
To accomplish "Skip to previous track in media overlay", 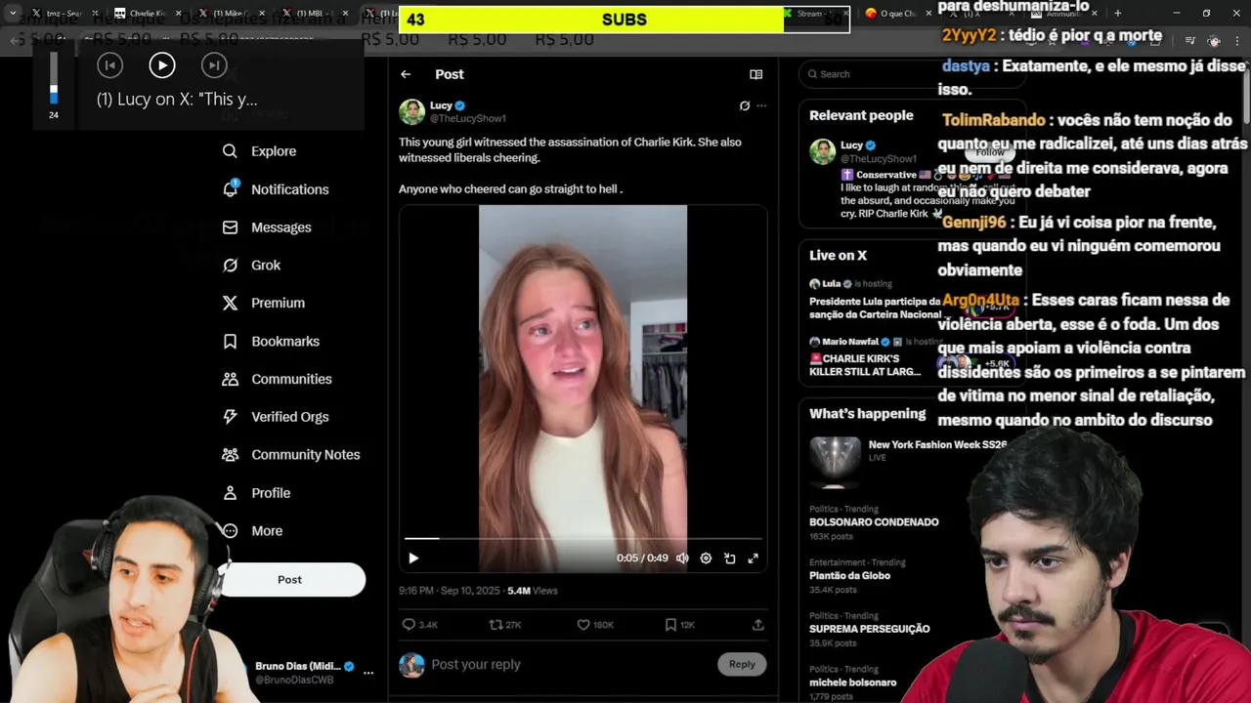I will tap(109, 65).
